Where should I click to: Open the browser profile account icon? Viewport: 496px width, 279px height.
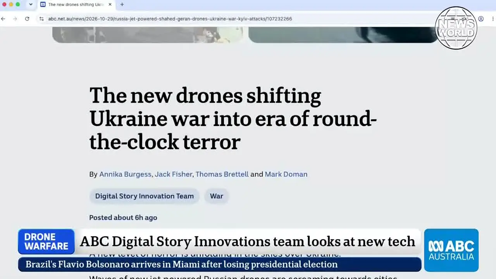click(481, 19)
